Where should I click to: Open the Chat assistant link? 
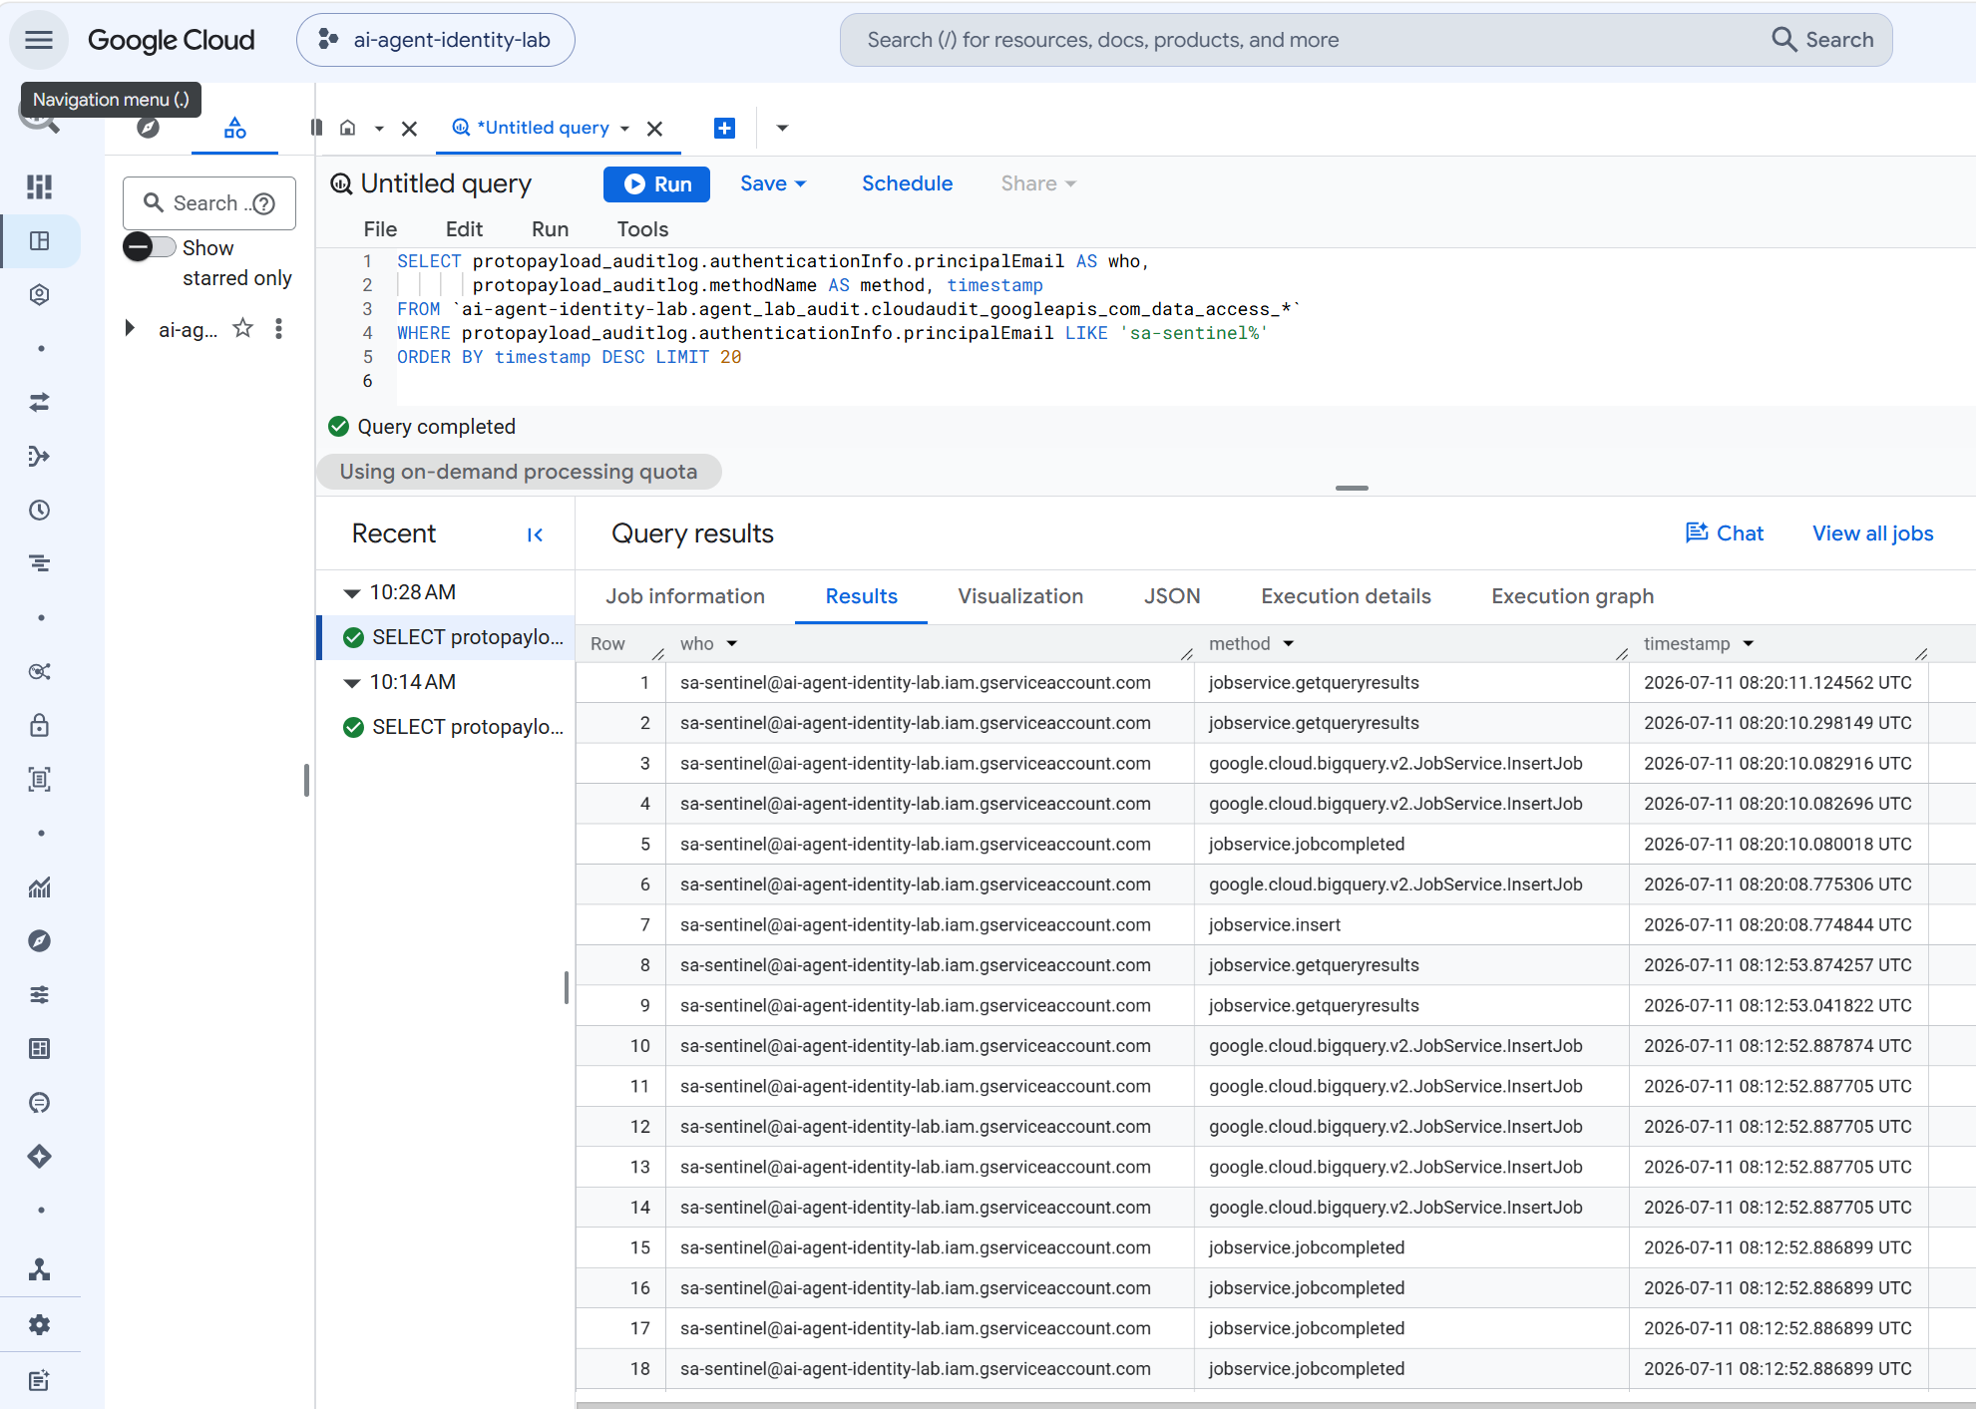(x=1725, y=533)
